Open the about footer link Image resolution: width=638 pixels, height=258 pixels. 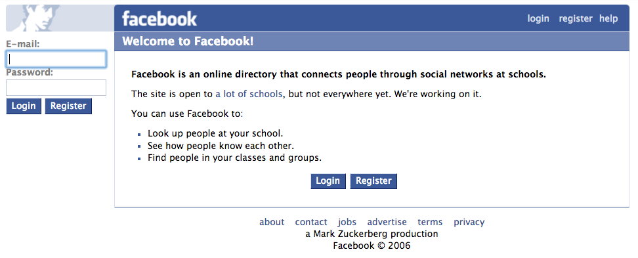[272, 222]
